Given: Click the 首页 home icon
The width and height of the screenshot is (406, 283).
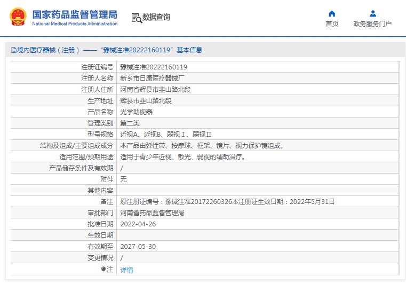Looking at the screenshot, I should pos(332,13).
